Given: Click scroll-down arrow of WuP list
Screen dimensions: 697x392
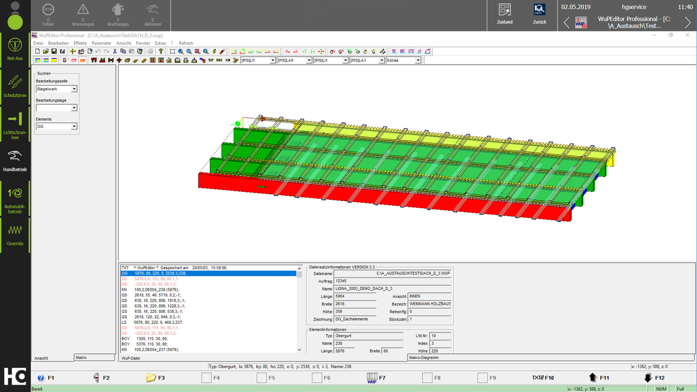Looking at the screenshot, I should [299, 350].
